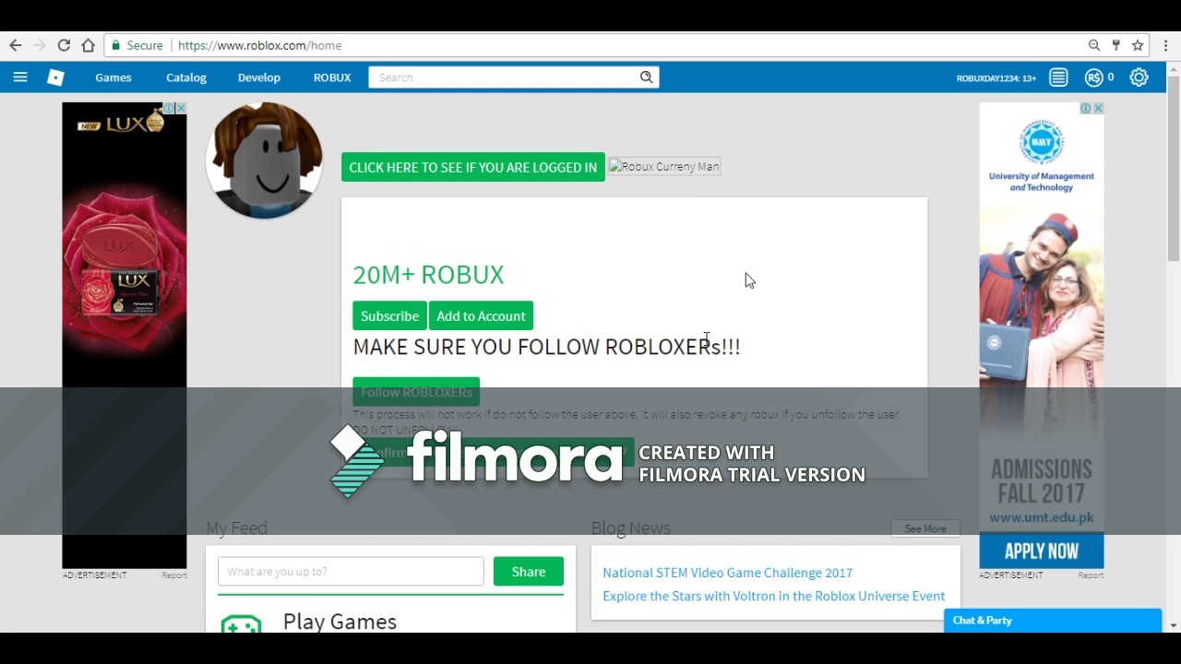Image resolution: width=1181 pixels, height=664 pixels.
Task: Click the What are you up to field
Action: point(351,572)
